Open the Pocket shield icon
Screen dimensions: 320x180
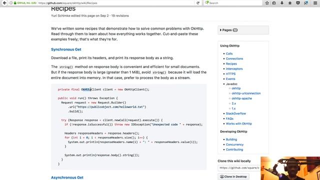tap(298, 3)
